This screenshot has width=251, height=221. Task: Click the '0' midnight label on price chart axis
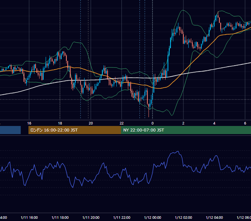(x=152, y=123)
